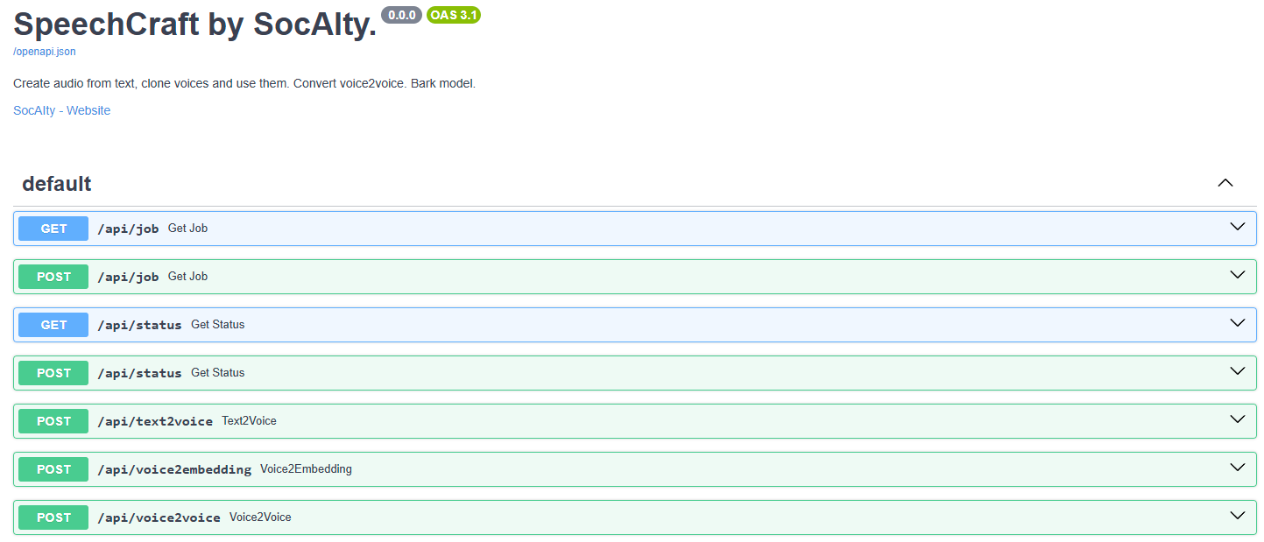Screen dimensions: 1264x542
Task: Click the /api/status path in POST row
Action: pos(139,373)
